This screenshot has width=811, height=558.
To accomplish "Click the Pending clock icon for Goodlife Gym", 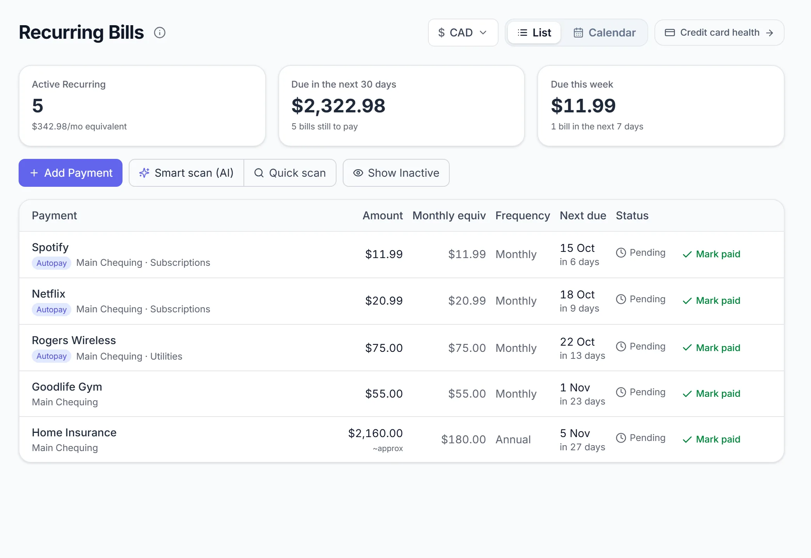I will click(621, 392).
